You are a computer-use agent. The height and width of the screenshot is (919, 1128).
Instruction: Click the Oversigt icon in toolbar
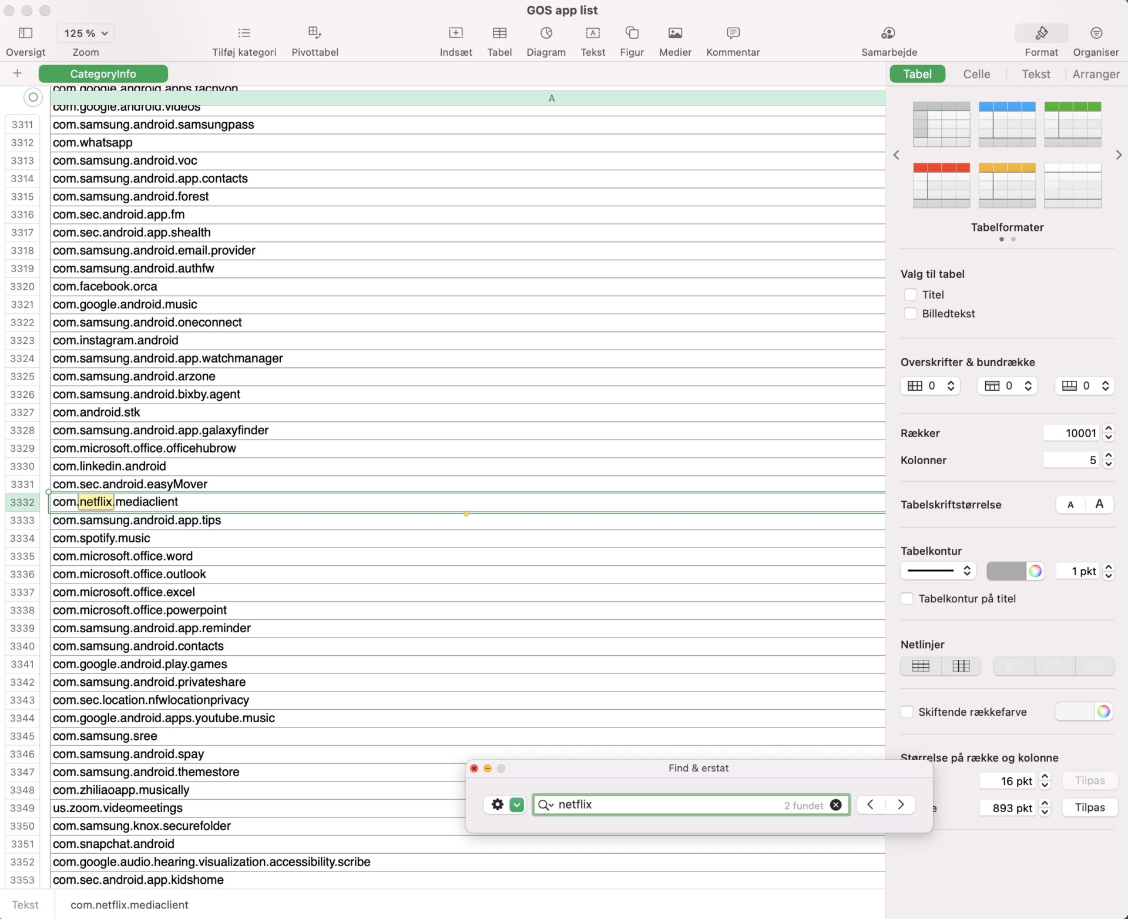point(25,33)
